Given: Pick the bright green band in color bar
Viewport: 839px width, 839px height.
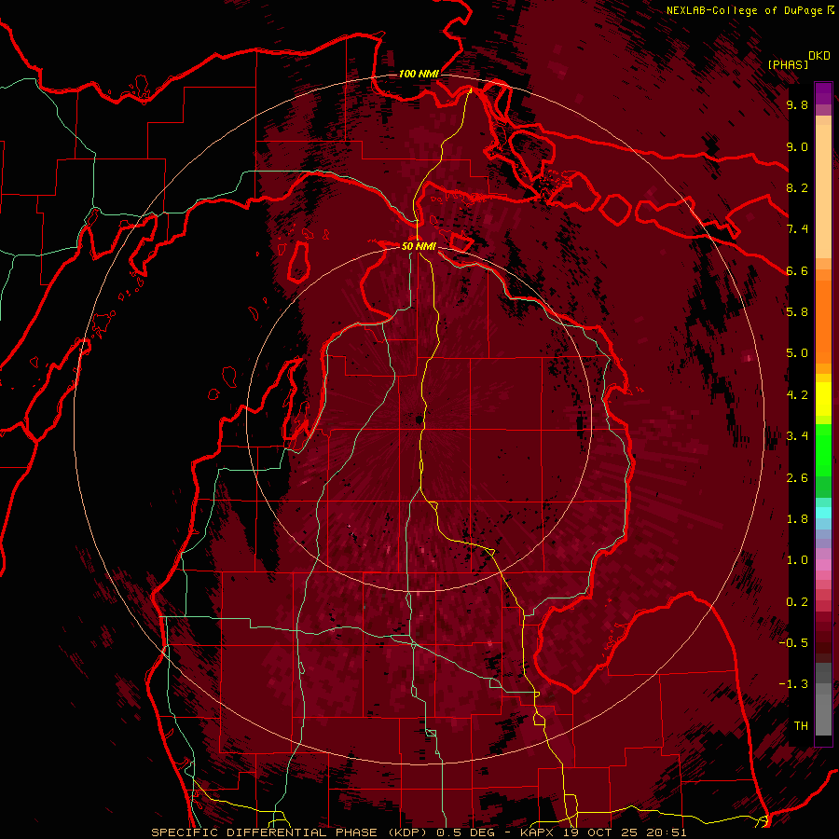Looking at the screenshot, I should pos(823,448).
